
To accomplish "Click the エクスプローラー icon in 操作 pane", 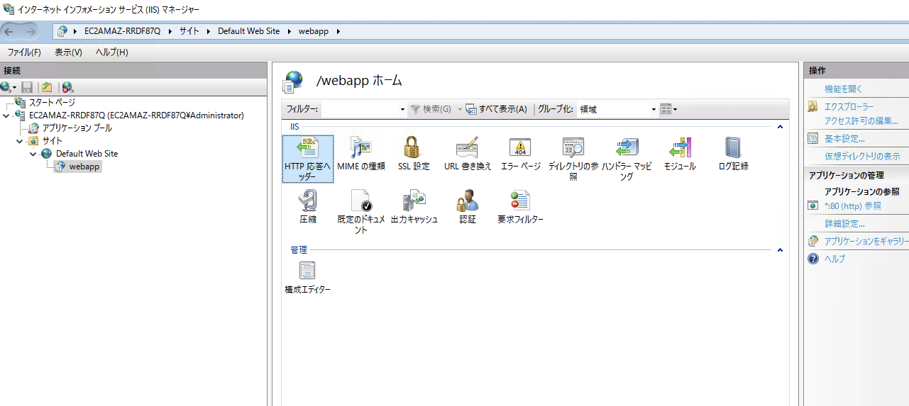I will coord(813,106).
